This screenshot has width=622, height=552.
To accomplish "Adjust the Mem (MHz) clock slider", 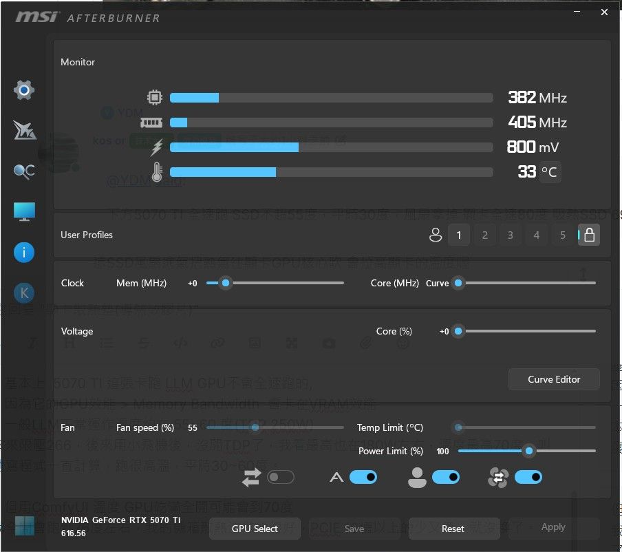I will pyautogui.click(x=275, y=283).
